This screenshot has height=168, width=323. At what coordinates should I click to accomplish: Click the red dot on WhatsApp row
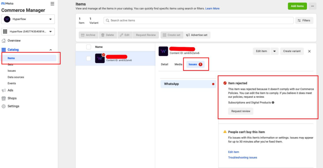coord(213,84)
